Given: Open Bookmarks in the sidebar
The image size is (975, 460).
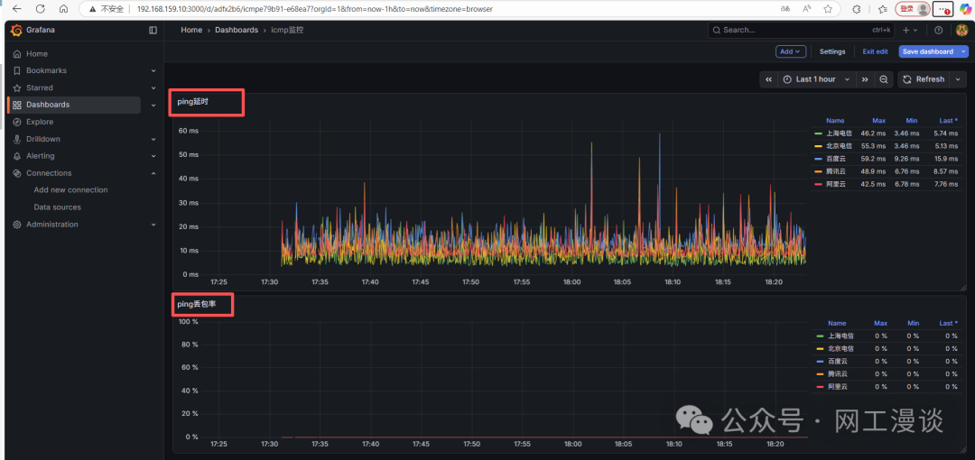Looking at the screenshot, I should pyautogui.click(x=46, y=71).
